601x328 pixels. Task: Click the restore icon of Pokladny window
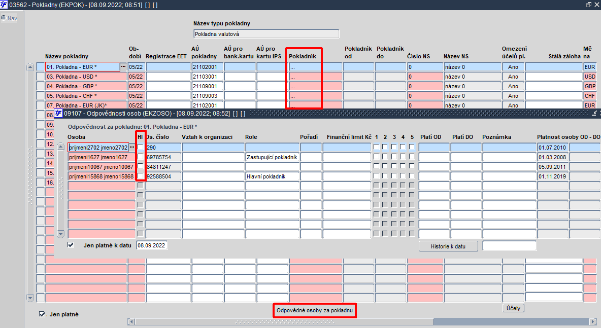[x=589, y=5]
